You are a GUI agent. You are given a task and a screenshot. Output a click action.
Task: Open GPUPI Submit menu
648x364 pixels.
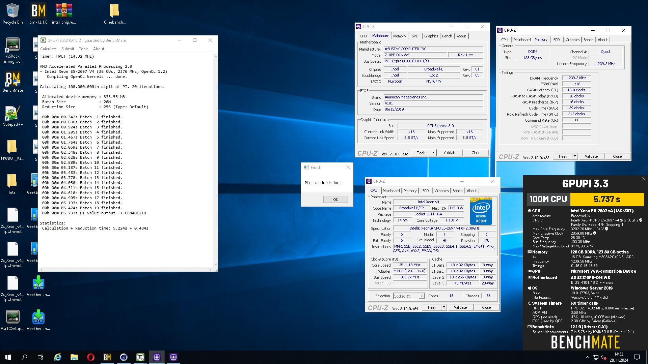68,49
